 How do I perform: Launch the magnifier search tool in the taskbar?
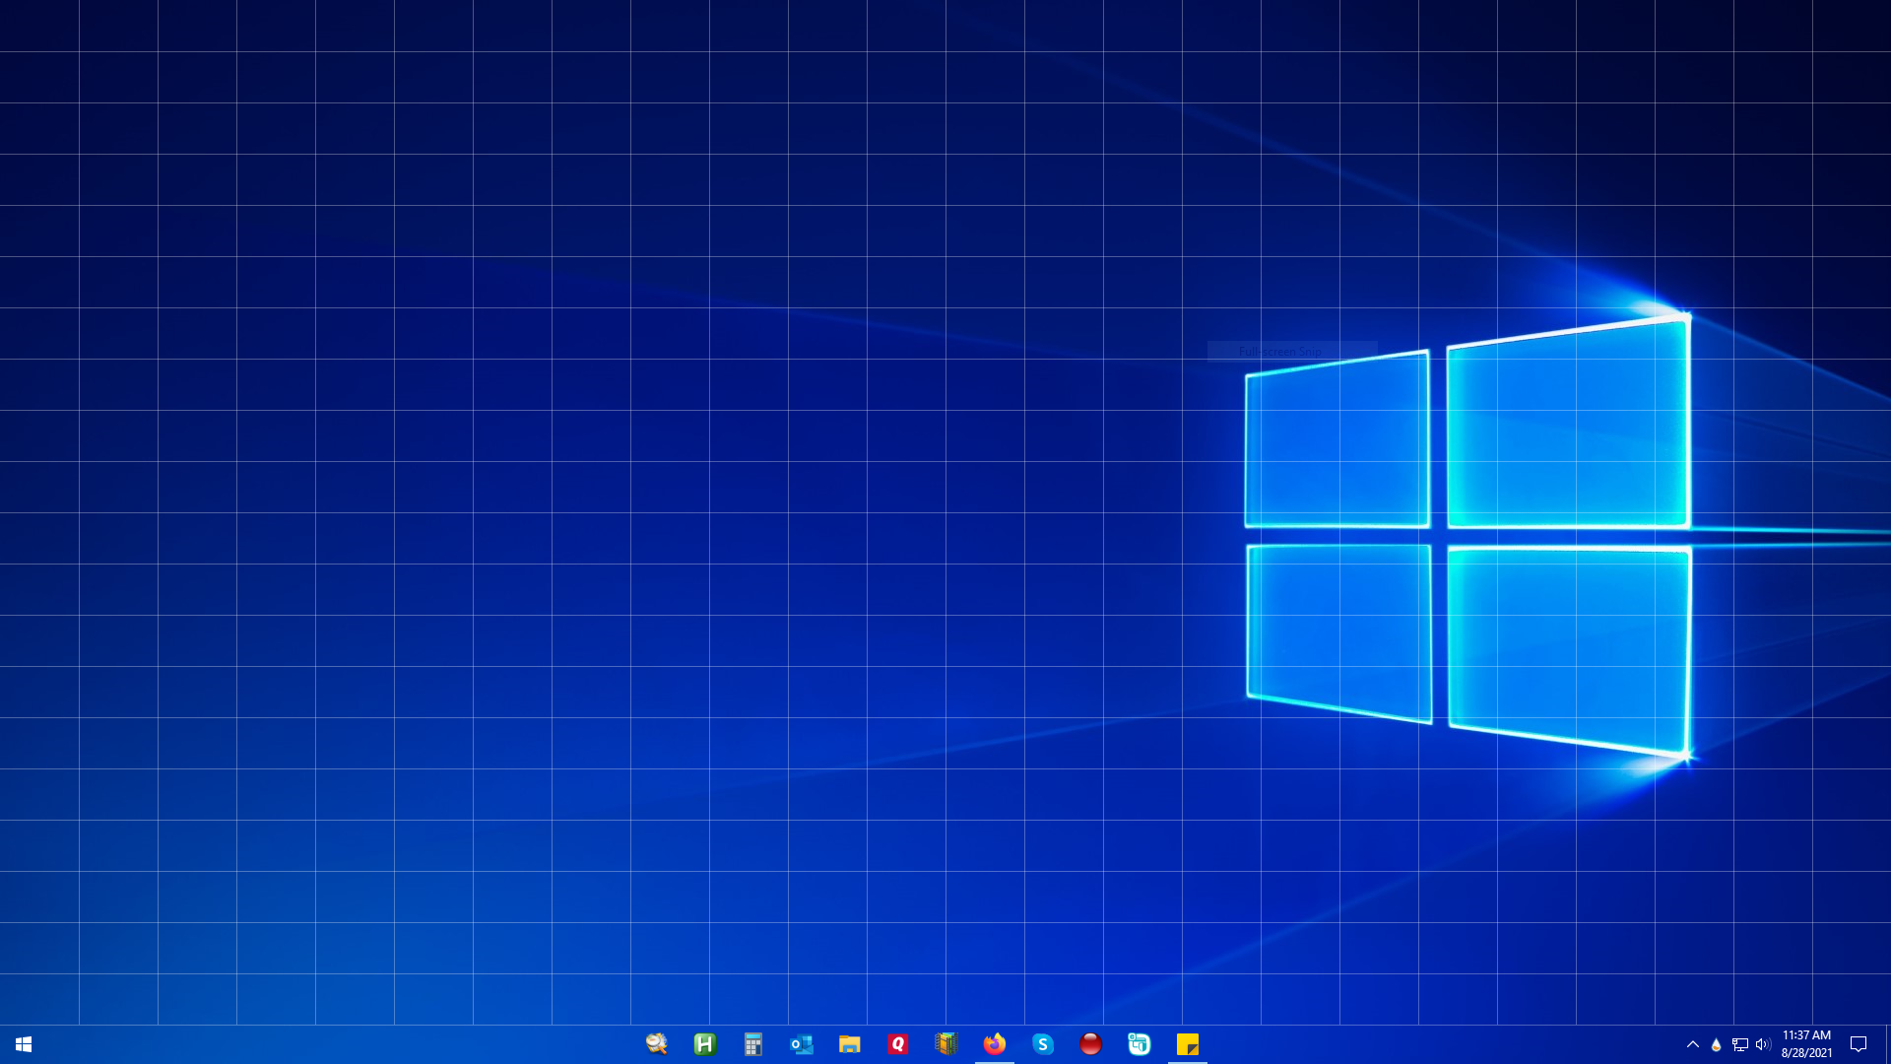(657, 1044)
